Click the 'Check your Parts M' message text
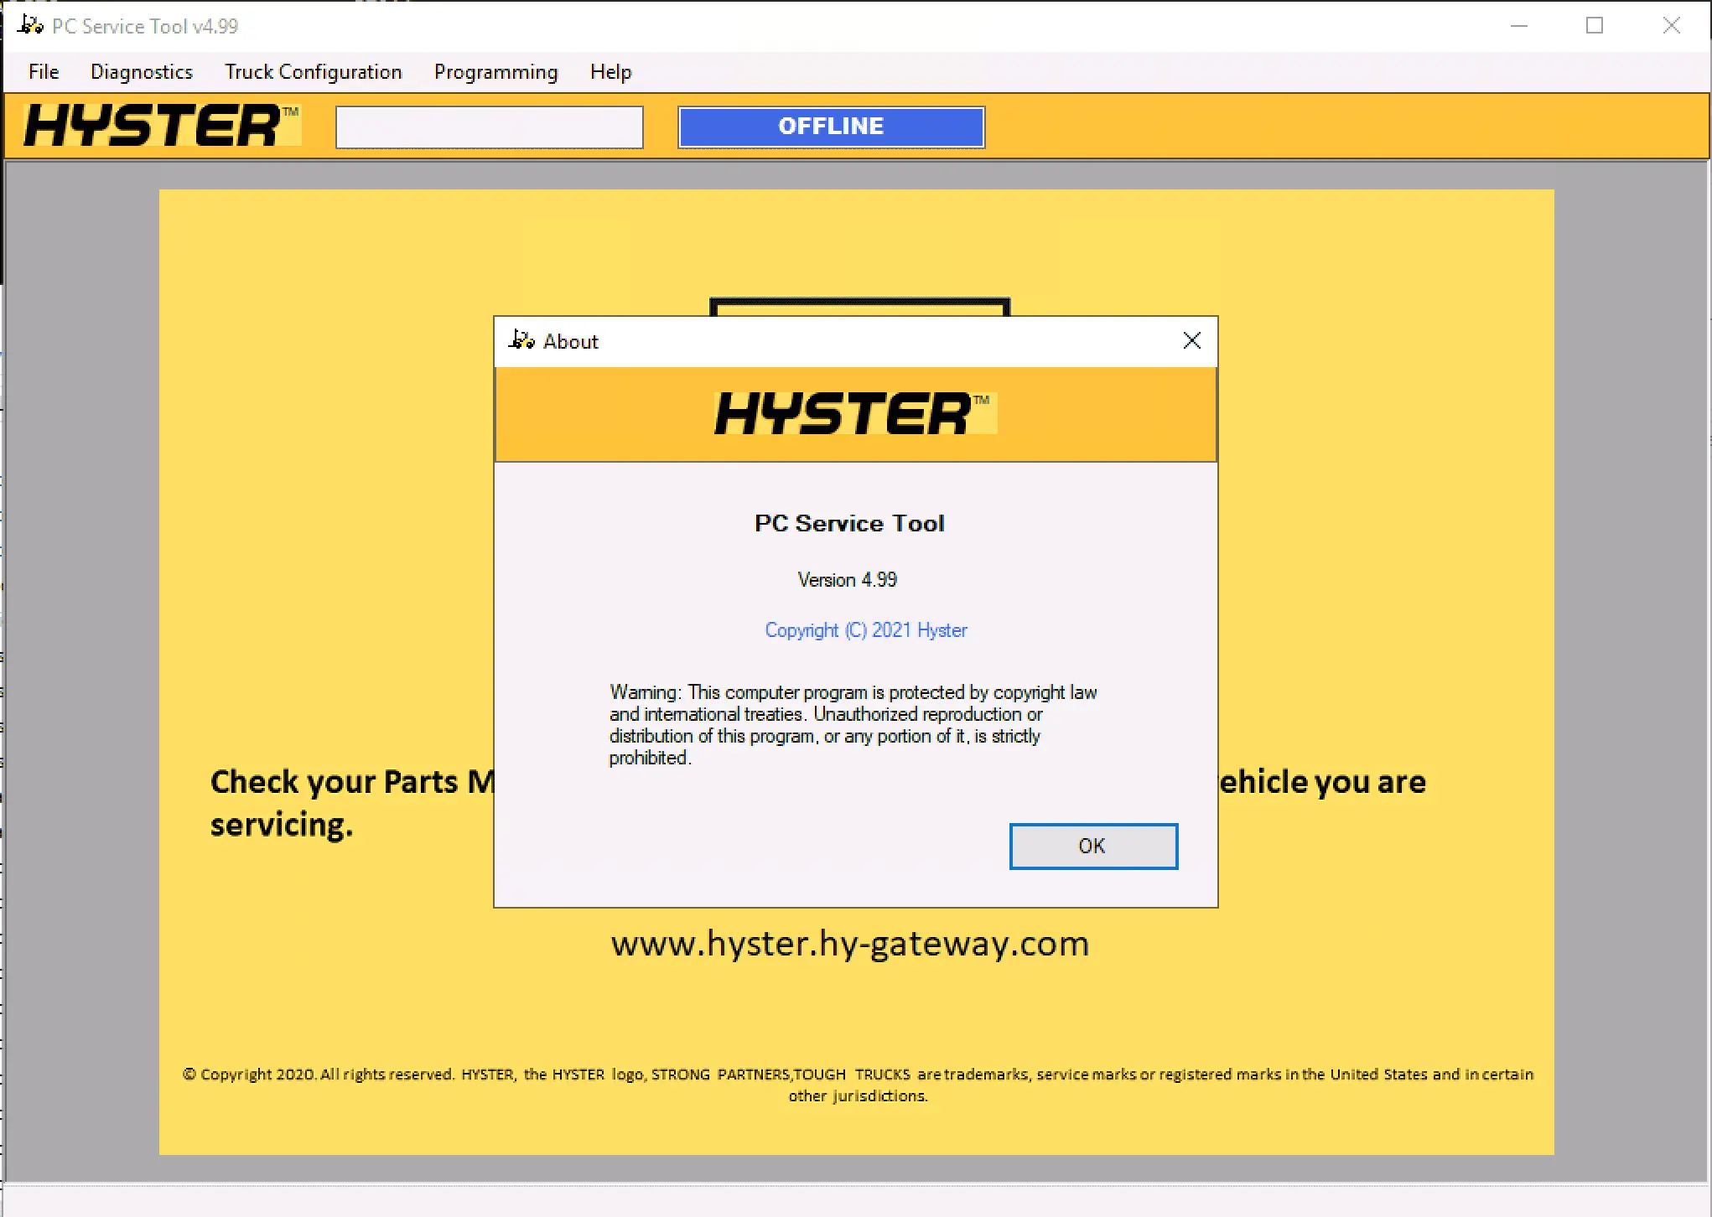This screenshot has height=1217, width=1712. point(352,803)
